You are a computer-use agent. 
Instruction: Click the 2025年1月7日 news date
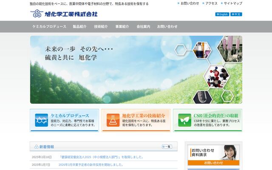tap(41, 164)
